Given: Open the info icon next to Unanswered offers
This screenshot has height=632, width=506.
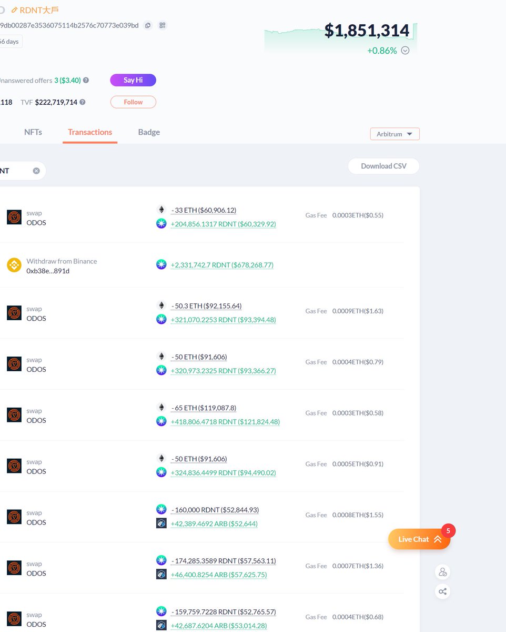Looking at the screenshot, I should [86, 80].
